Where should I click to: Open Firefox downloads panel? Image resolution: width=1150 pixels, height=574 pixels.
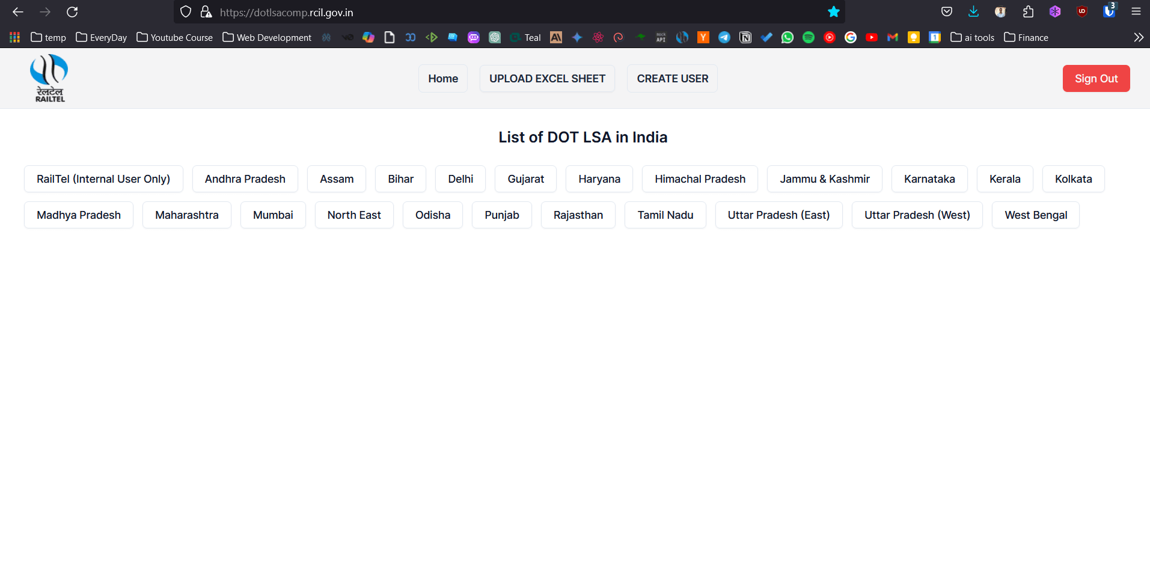click(974, 11)
